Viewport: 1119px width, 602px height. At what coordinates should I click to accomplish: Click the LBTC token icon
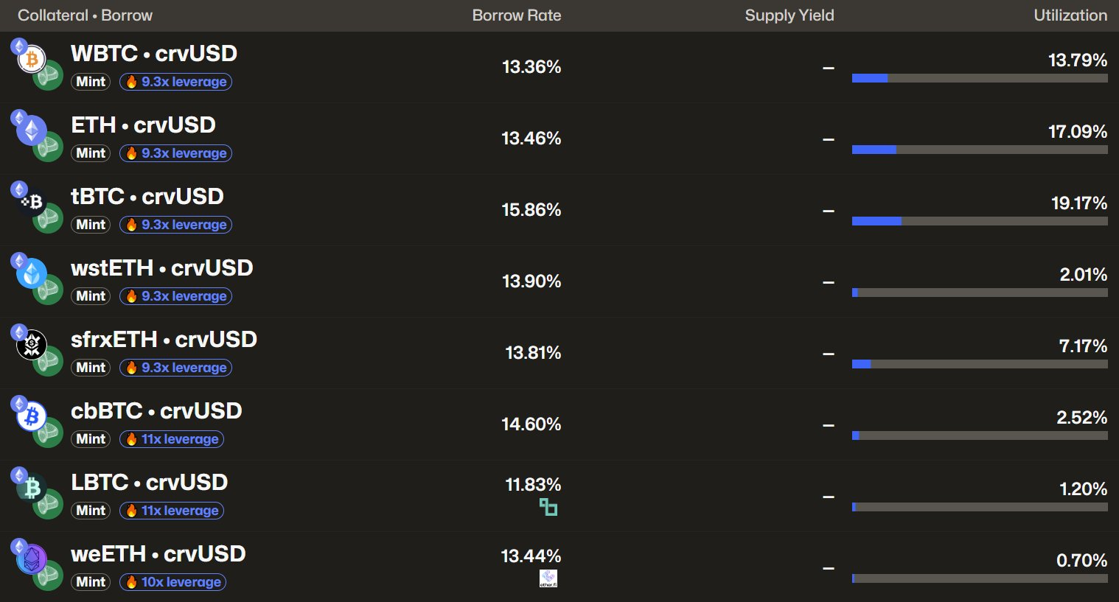coord(32,488)
